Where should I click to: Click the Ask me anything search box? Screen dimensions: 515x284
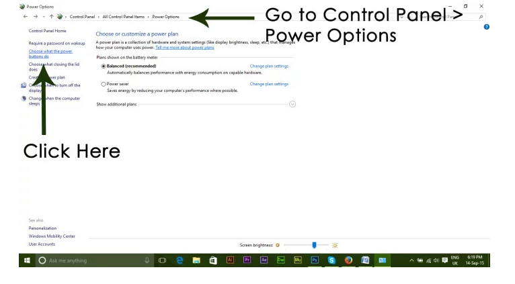(81, 261)
